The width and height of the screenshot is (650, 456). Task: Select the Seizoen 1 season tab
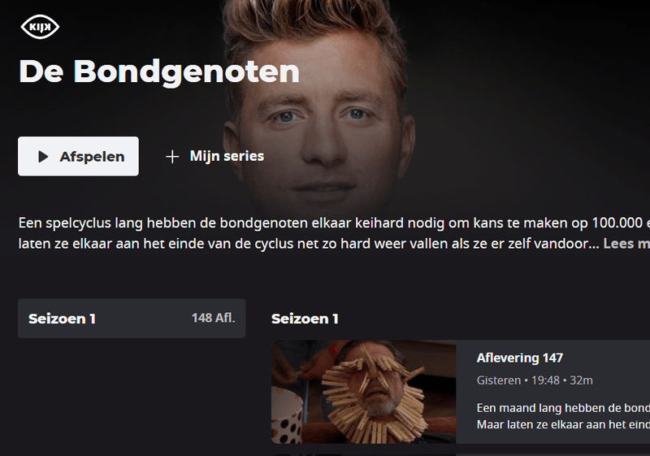point(132,319)
